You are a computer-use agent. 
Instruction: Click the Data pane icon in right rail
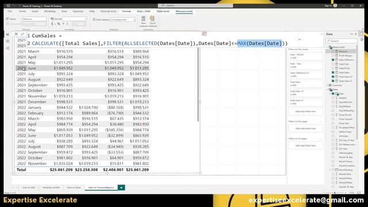362,34
